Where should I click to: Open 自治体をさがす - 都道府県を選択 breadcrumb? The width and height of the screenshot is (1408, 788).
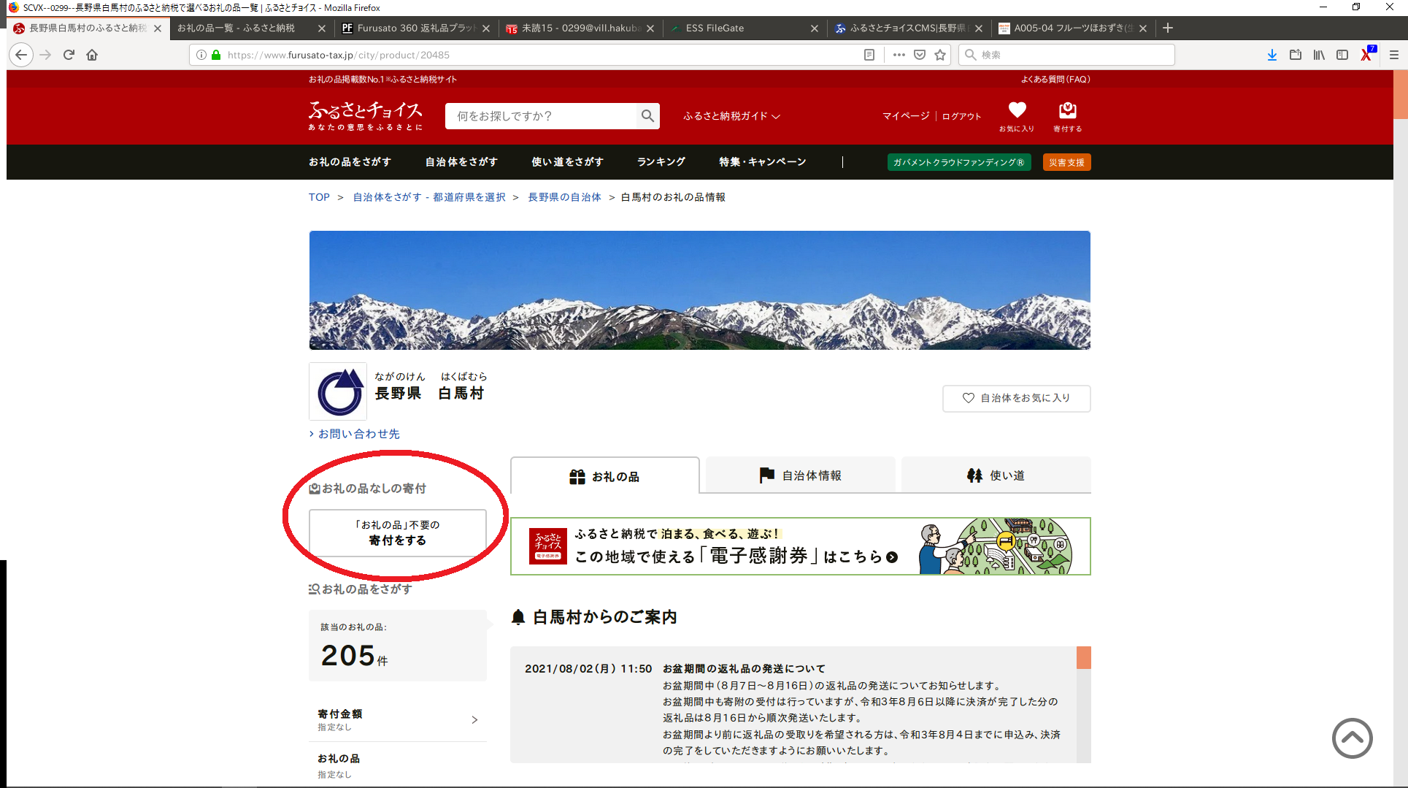coord(429,197)
